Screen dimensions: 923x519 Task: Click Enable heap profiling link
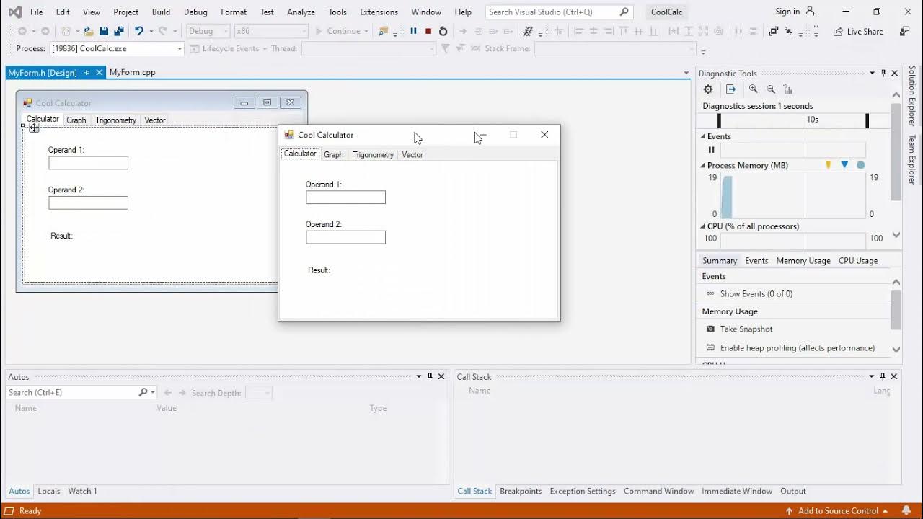tap(797, 347)
